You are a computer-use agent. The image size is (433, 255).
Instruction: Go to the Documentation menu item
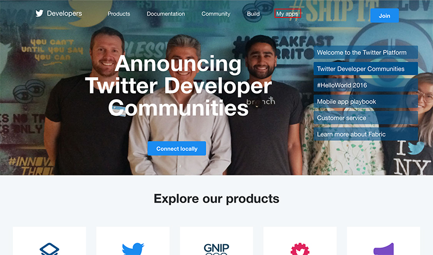(166, 14)
